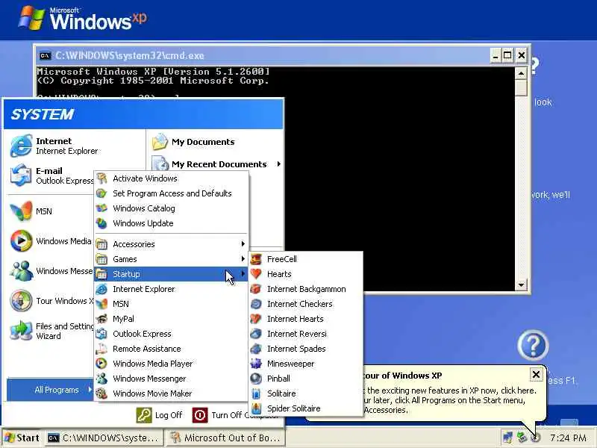Viewport: 597px width, 448px height.
Task: Click the cmd window scroll down arrow
Action: 521,284
